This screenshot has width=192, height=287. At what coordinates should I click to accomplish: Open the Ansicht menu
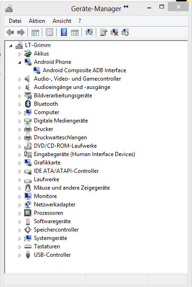62,21
